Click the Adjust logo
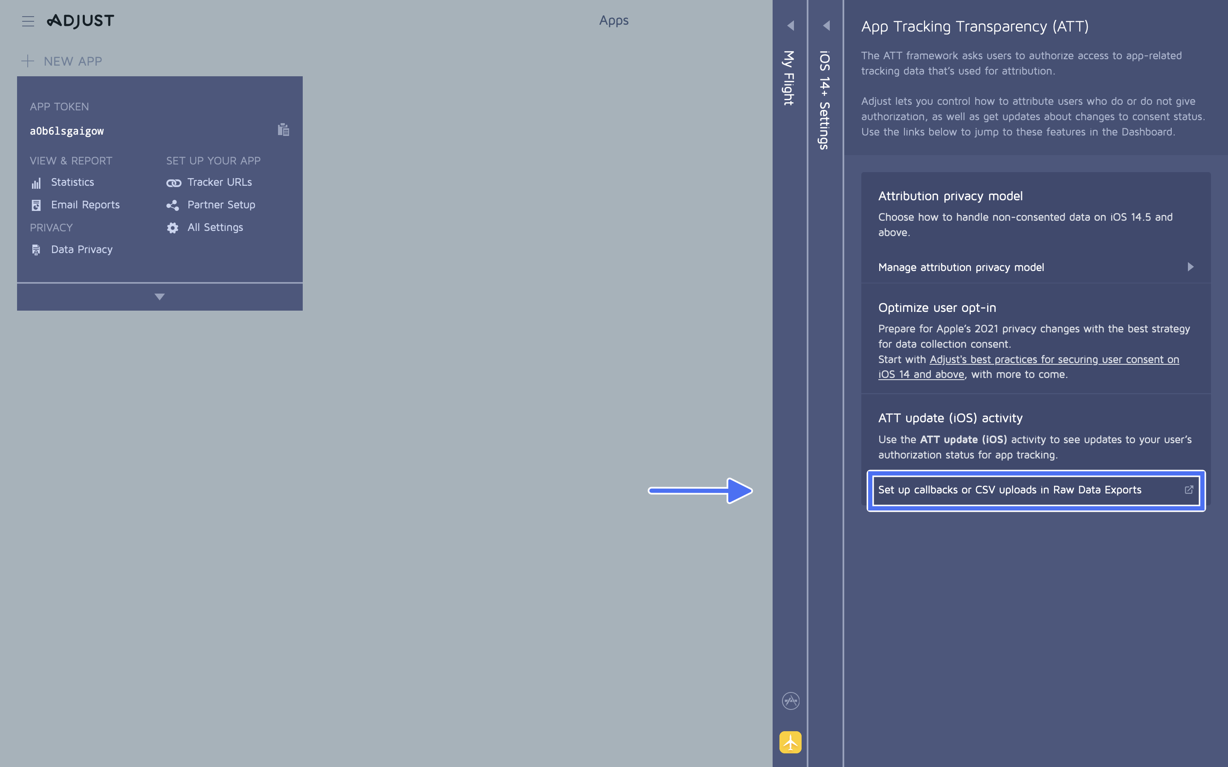Image resolution: width=1228 pixels, height=767 pixels. point(81,21)
